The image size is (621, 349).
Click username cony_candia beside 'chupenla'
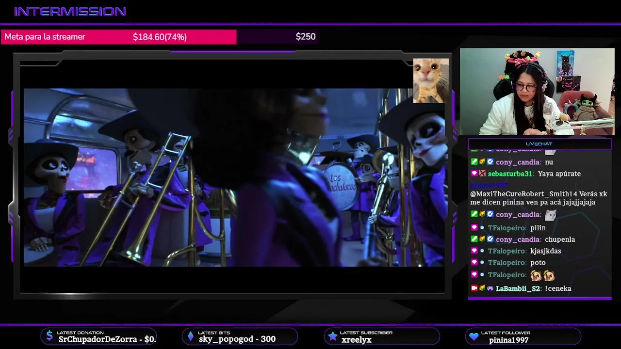click(518, 239)
